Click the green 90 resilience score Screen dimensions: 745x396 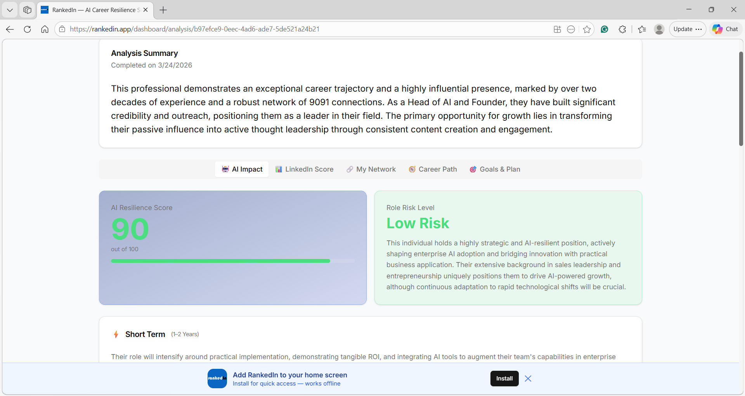click(130, 229)
